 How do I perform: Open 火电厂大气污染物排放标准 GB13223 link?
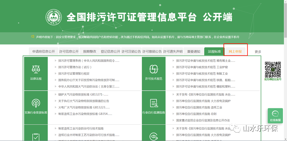coord(84,107)
